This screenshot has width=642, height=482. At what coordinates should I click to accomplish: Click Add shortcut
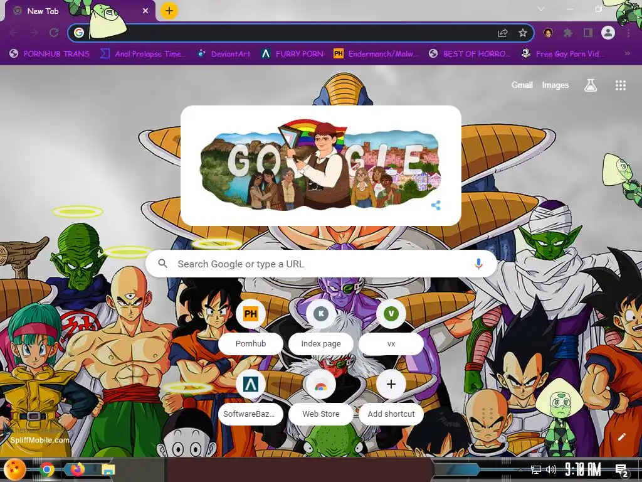[x=391, y=397]
